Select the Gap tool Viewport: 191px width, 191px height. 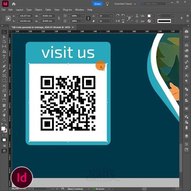4,46
